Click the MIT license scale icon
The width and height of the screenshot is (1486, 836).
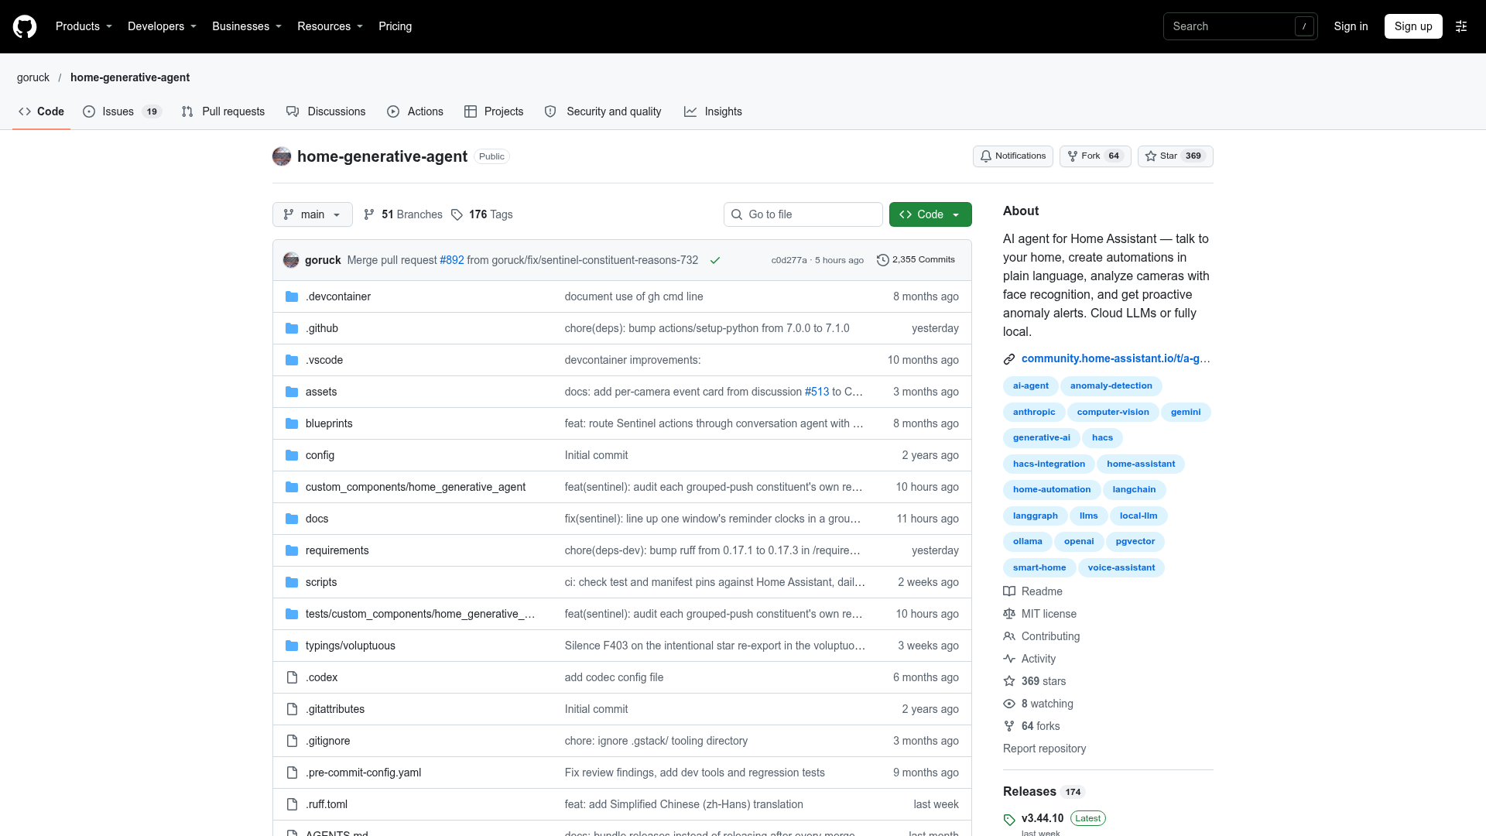click(1009, 614)
